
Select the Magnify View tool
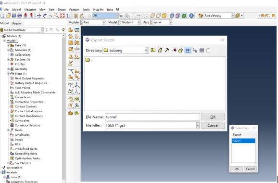[51, 15]
